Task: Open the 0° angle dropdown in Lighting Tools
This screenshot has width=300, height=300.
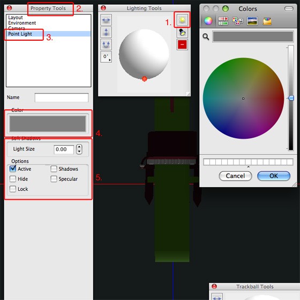Action: pyautogui.click(x=106, y=57)
